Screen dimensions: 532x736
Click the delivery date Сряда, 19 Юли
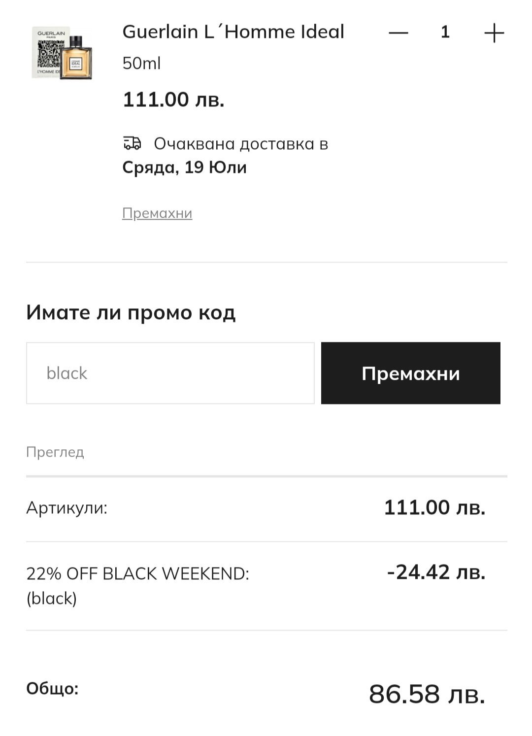184,167
